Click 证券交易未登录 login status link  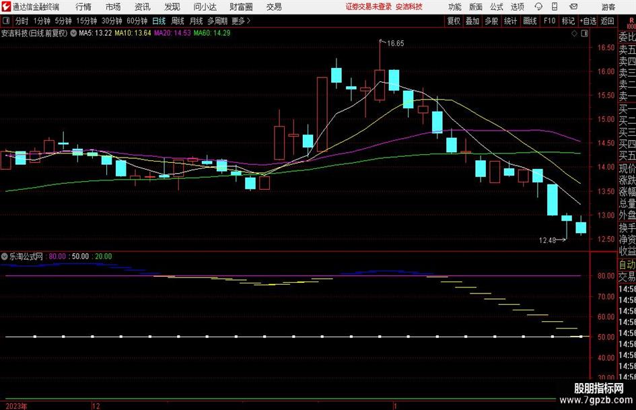pos(369,7)
